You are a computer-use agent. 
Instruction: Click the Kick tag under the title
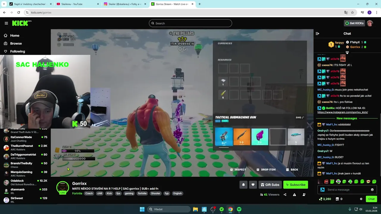click(x=109, y=193)
